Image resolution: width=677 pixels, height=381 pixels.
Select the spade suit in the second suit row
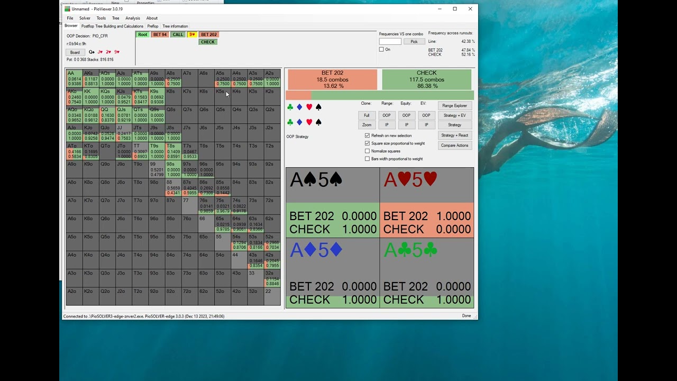(318, 122)
